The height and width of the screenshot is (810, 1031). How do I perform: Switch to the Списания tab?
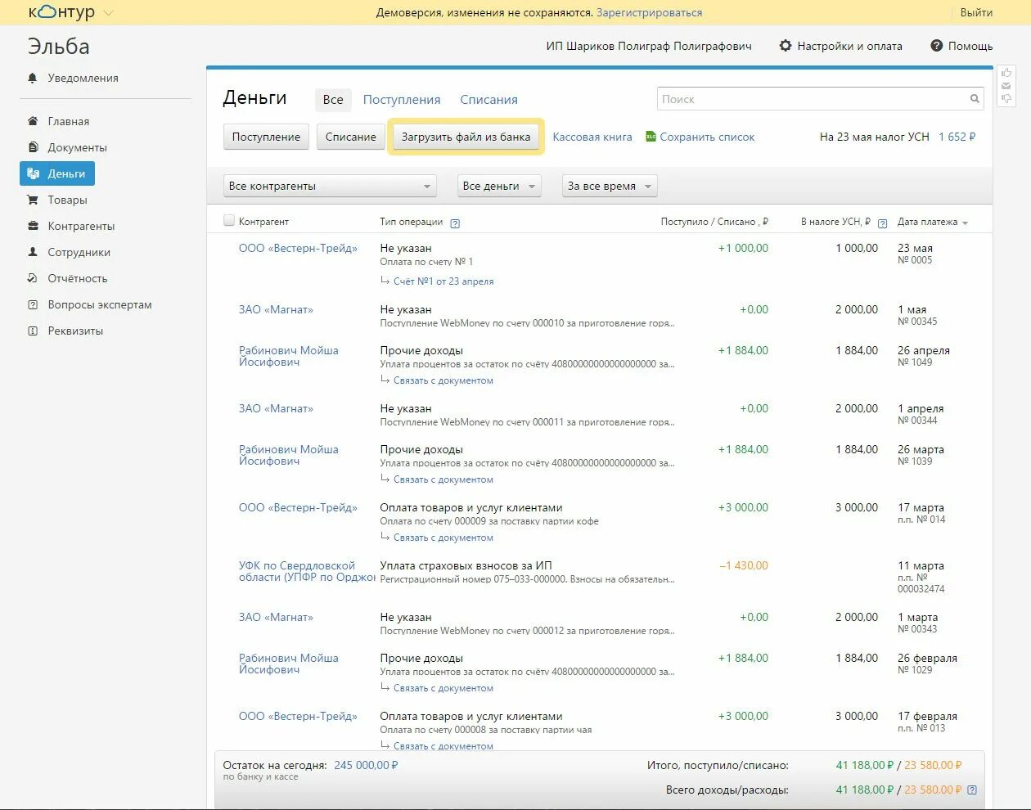pyautogui.click(x=488, y=99)
